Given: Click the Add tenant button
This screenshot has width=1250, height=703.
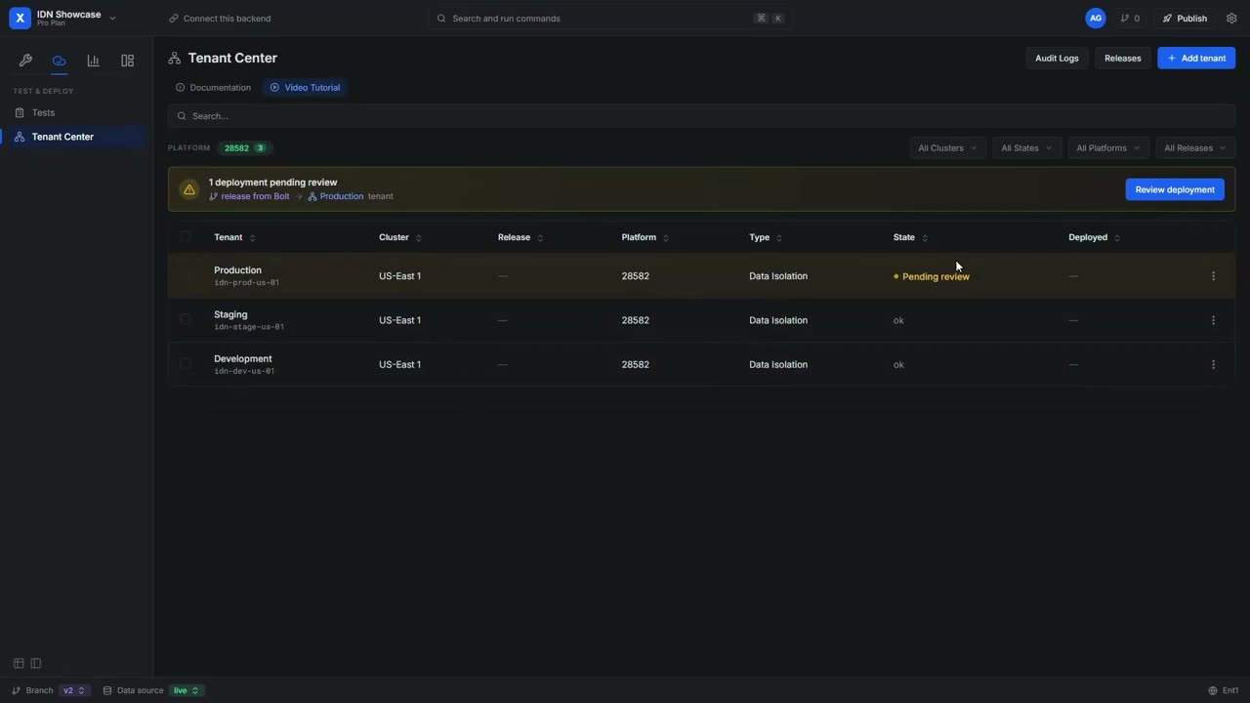Looking at the screenshot, I should [x=1196, y=59].
